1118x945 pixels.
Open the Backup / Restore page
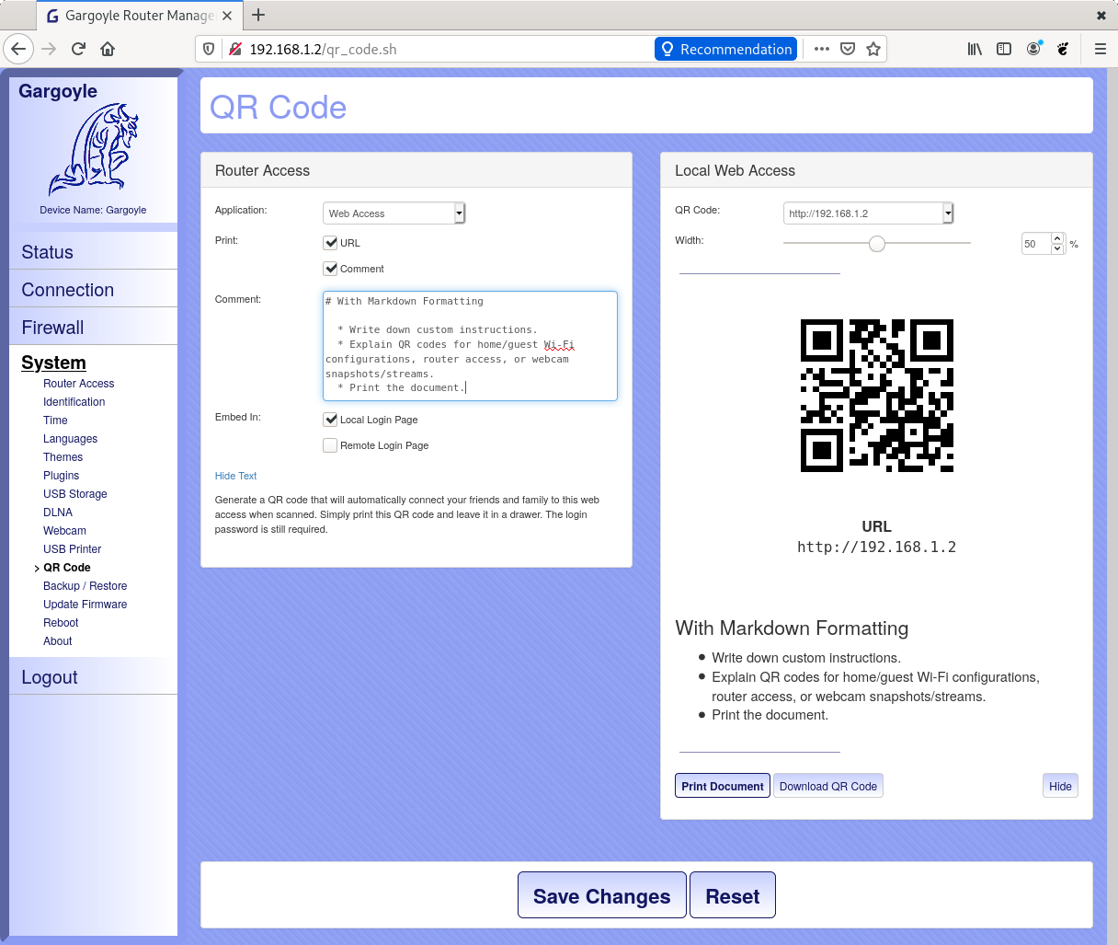pos(86,586)
